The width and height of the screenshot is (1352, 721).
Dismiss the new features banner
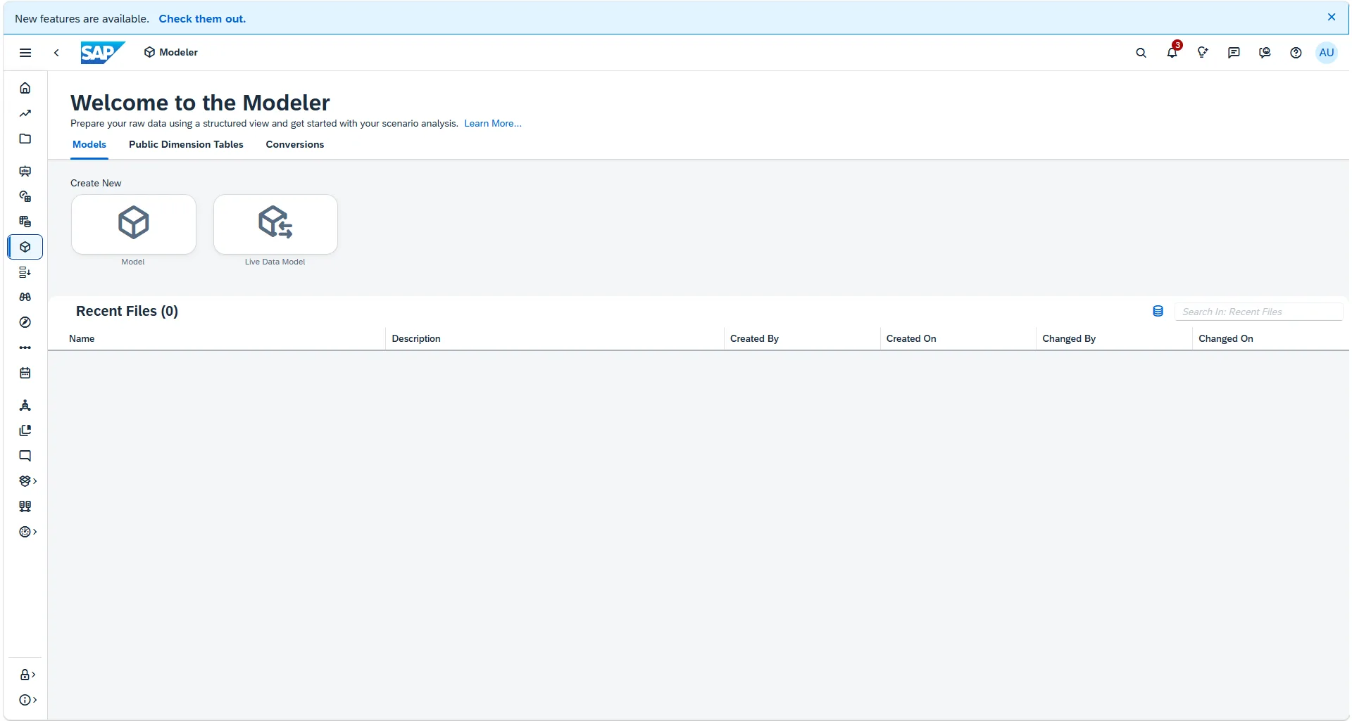pos(1332,18)
